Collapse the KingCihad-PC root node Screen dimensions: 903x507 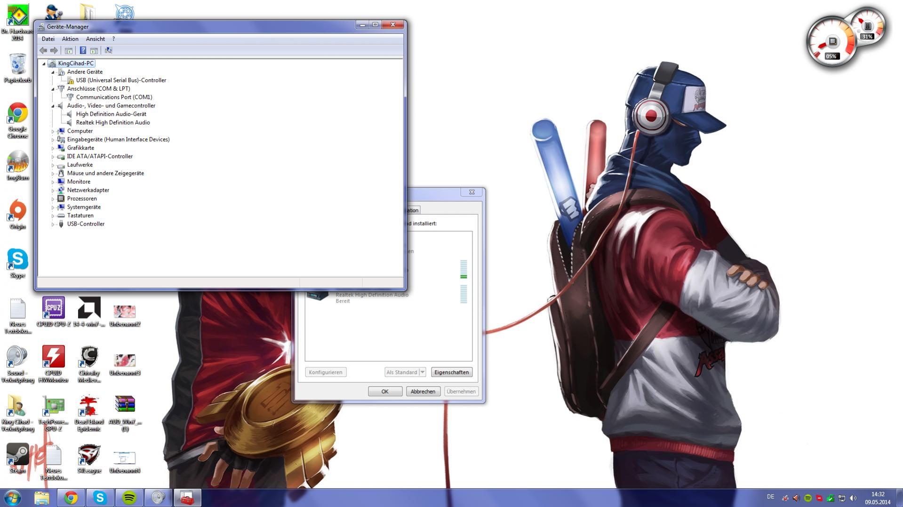(x=44, y=64)
